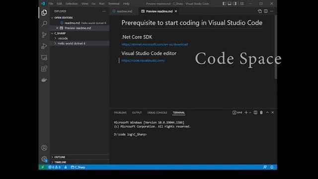Open the terminal launch profile dropdown arrow
The width and height of the screenshot is (318, 179).
[x=250, y=112]
